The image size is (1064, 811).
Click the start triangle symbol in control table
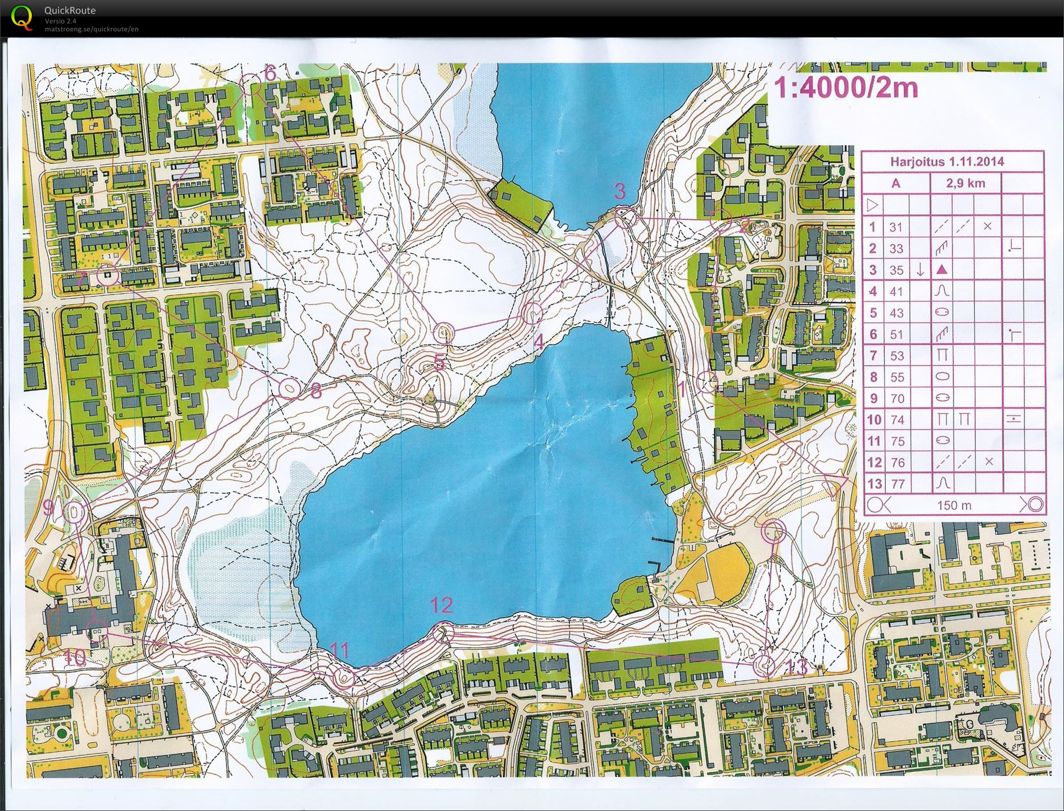pos(872,205)
